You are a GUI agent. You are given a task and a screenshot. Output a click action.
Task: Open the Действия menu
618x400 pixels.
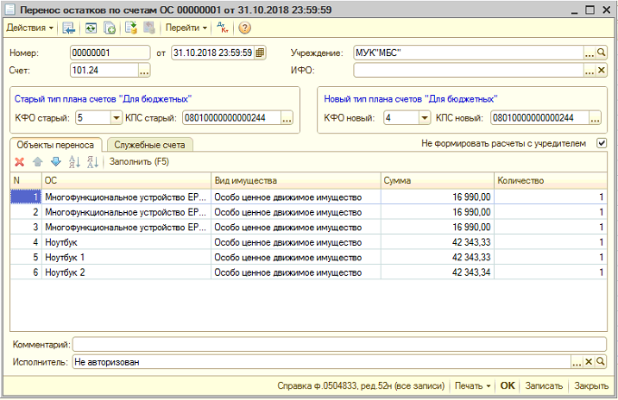click(x=30, y=28)
